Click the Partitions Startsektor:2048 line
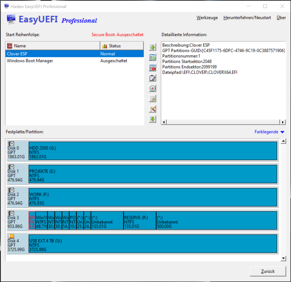 (x=187, y=61)
